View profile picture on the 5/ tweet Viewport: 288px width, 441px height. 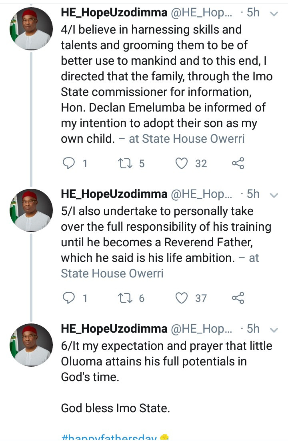[x=31, y=210]
